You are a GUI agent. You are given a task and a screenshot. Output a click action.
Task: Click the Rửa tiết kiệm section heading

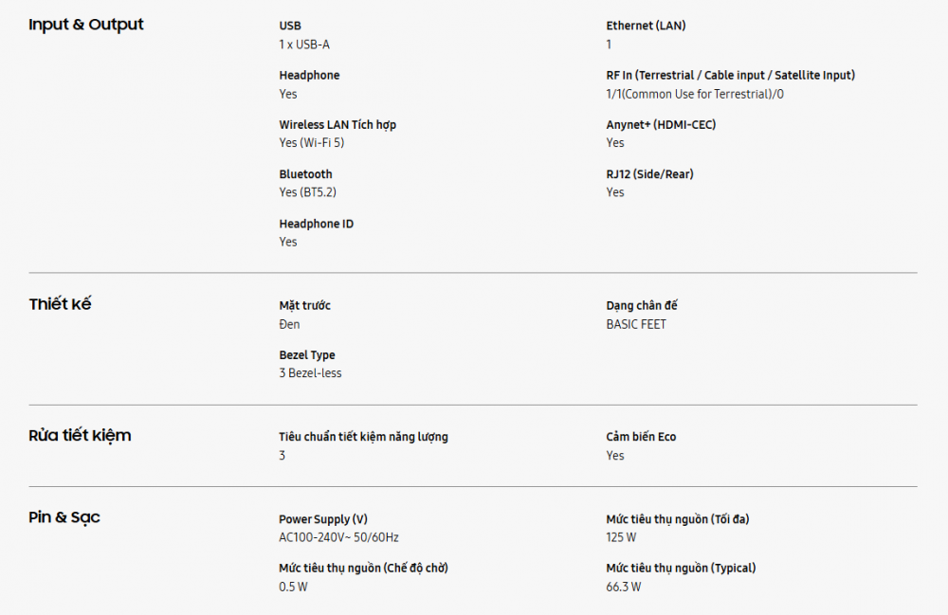pos(80,436)
